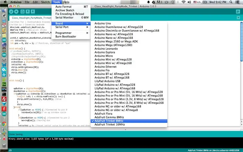This screenshot has width=243, height=152.
Task: Open Notification Center list icon
Action: (237, 2)
